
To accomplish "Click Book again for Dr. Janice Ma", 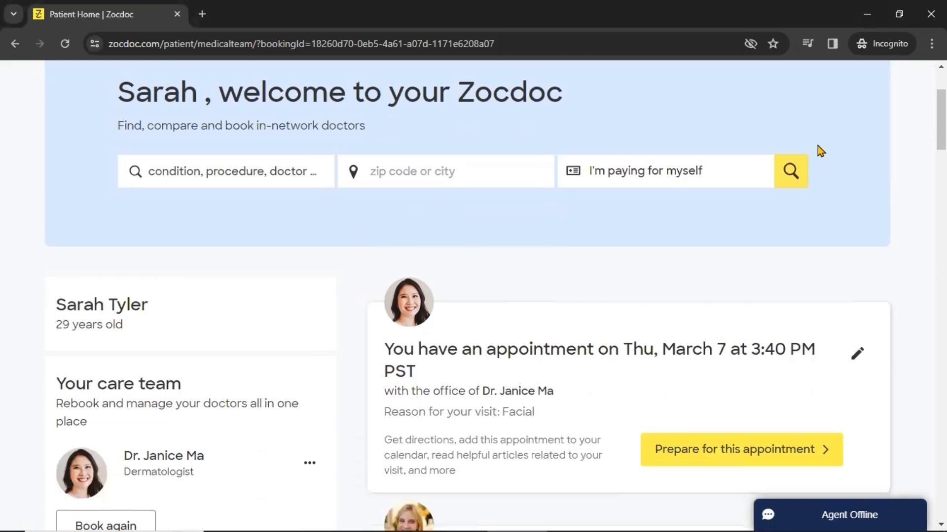I will coord(106,523).
